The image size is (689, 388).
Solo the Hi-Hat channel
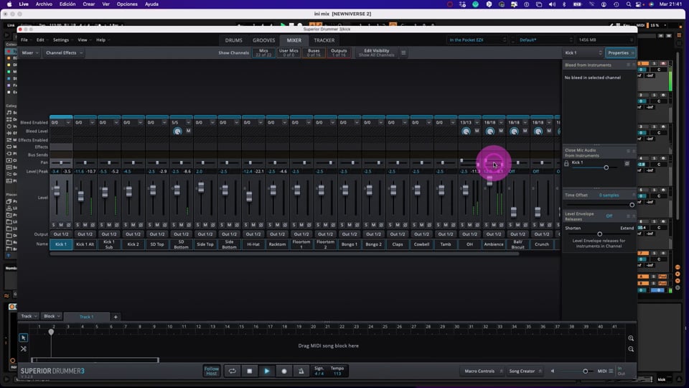point(246,225)
